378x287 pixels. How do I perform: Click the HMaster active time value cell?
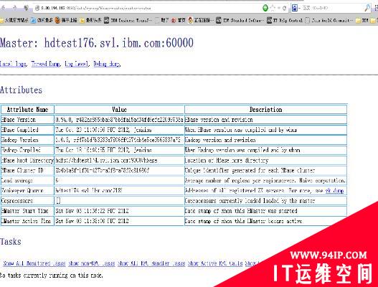(119, 221)
